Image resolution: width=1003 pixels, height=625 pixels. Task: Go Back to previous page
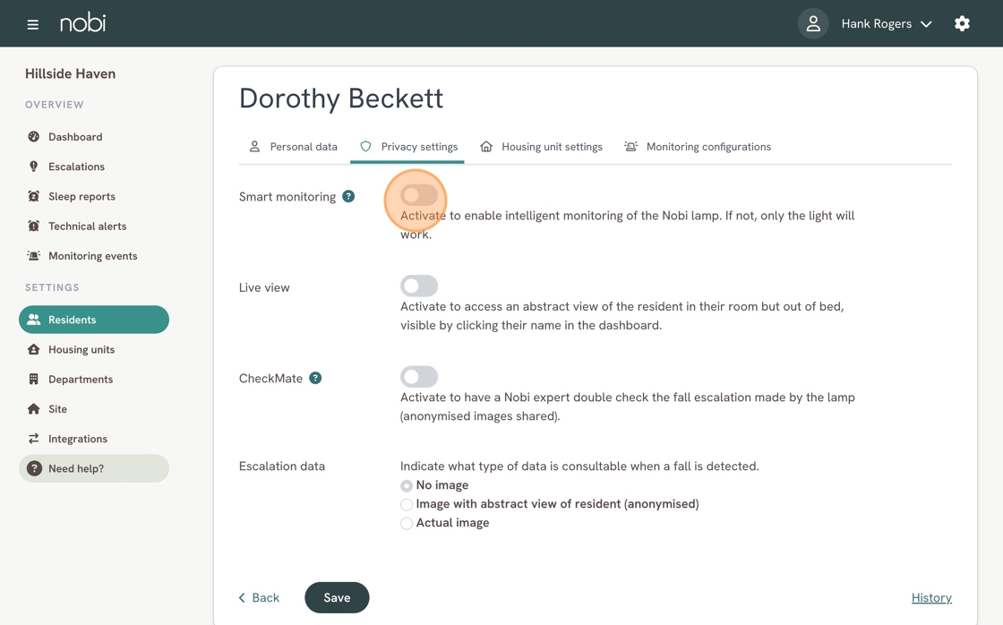[259, 597]
